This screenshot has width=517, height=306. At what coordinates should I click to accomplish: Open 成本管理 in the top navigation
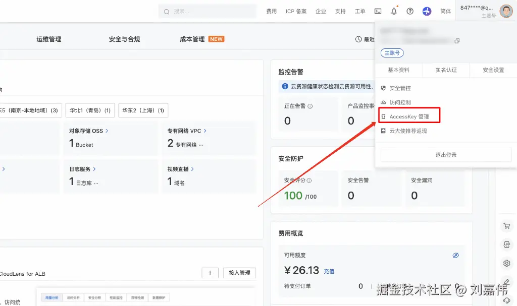pos(191,38)
